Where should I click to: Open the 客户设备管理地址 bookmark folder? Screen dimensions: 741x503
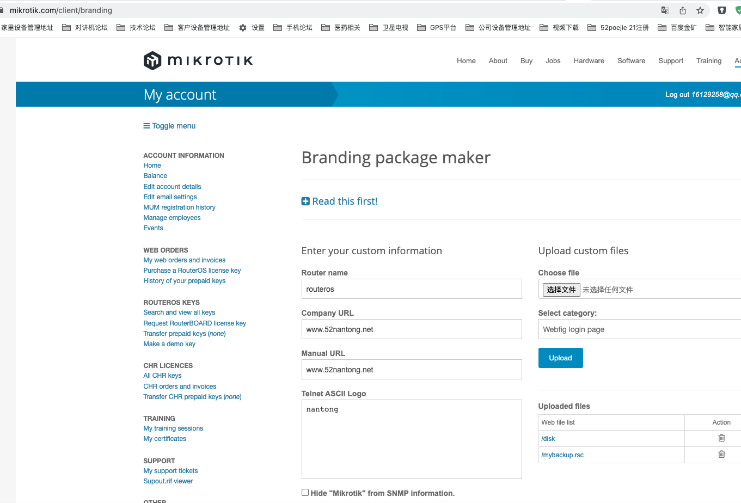[x=197, y=28]
